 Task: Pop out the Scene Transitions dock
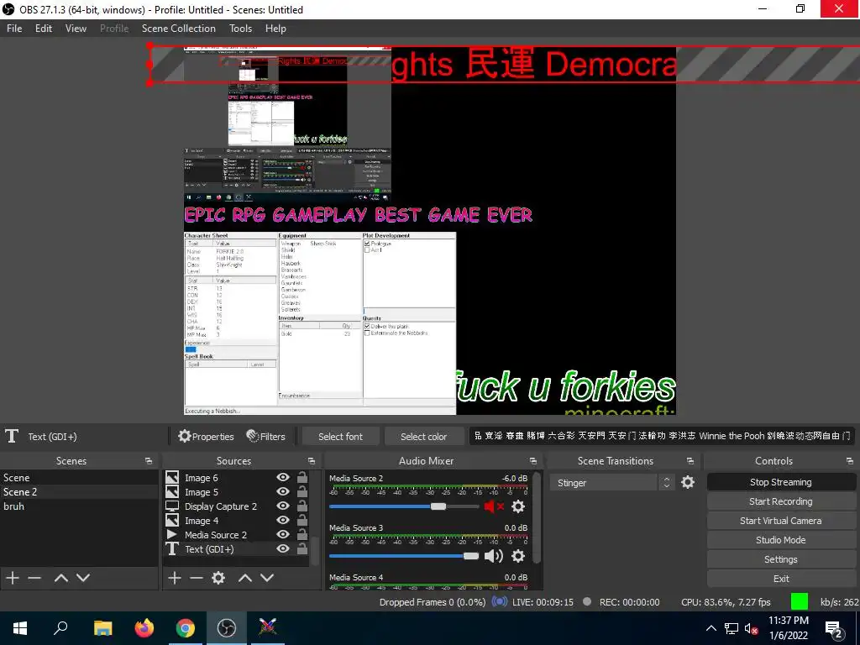point(690,461)
